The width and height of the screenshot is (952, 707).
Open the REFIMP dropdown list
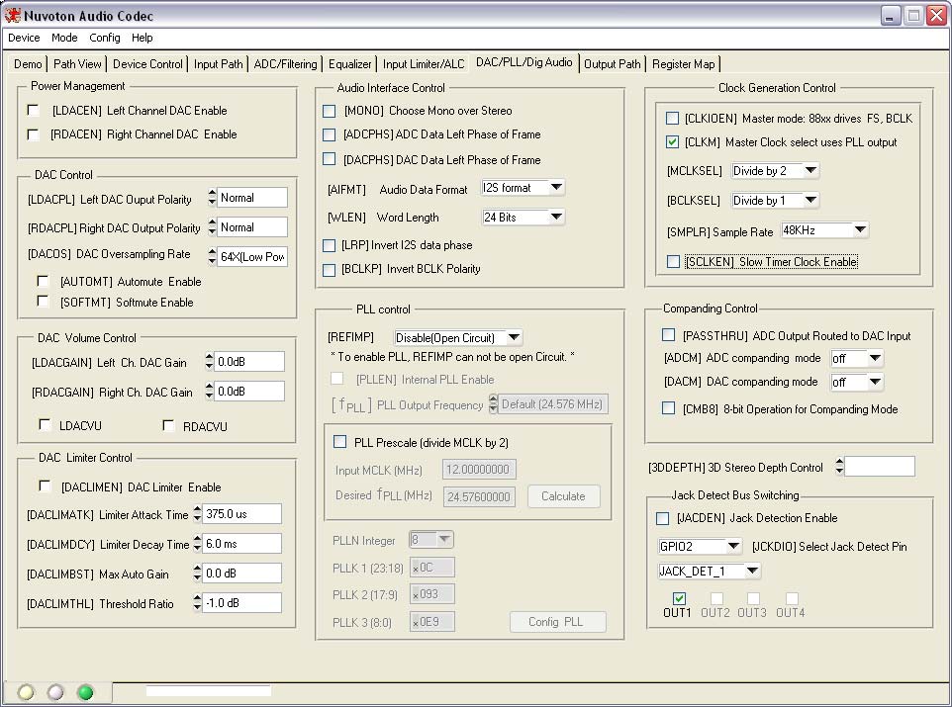click(x=513, y=338)
